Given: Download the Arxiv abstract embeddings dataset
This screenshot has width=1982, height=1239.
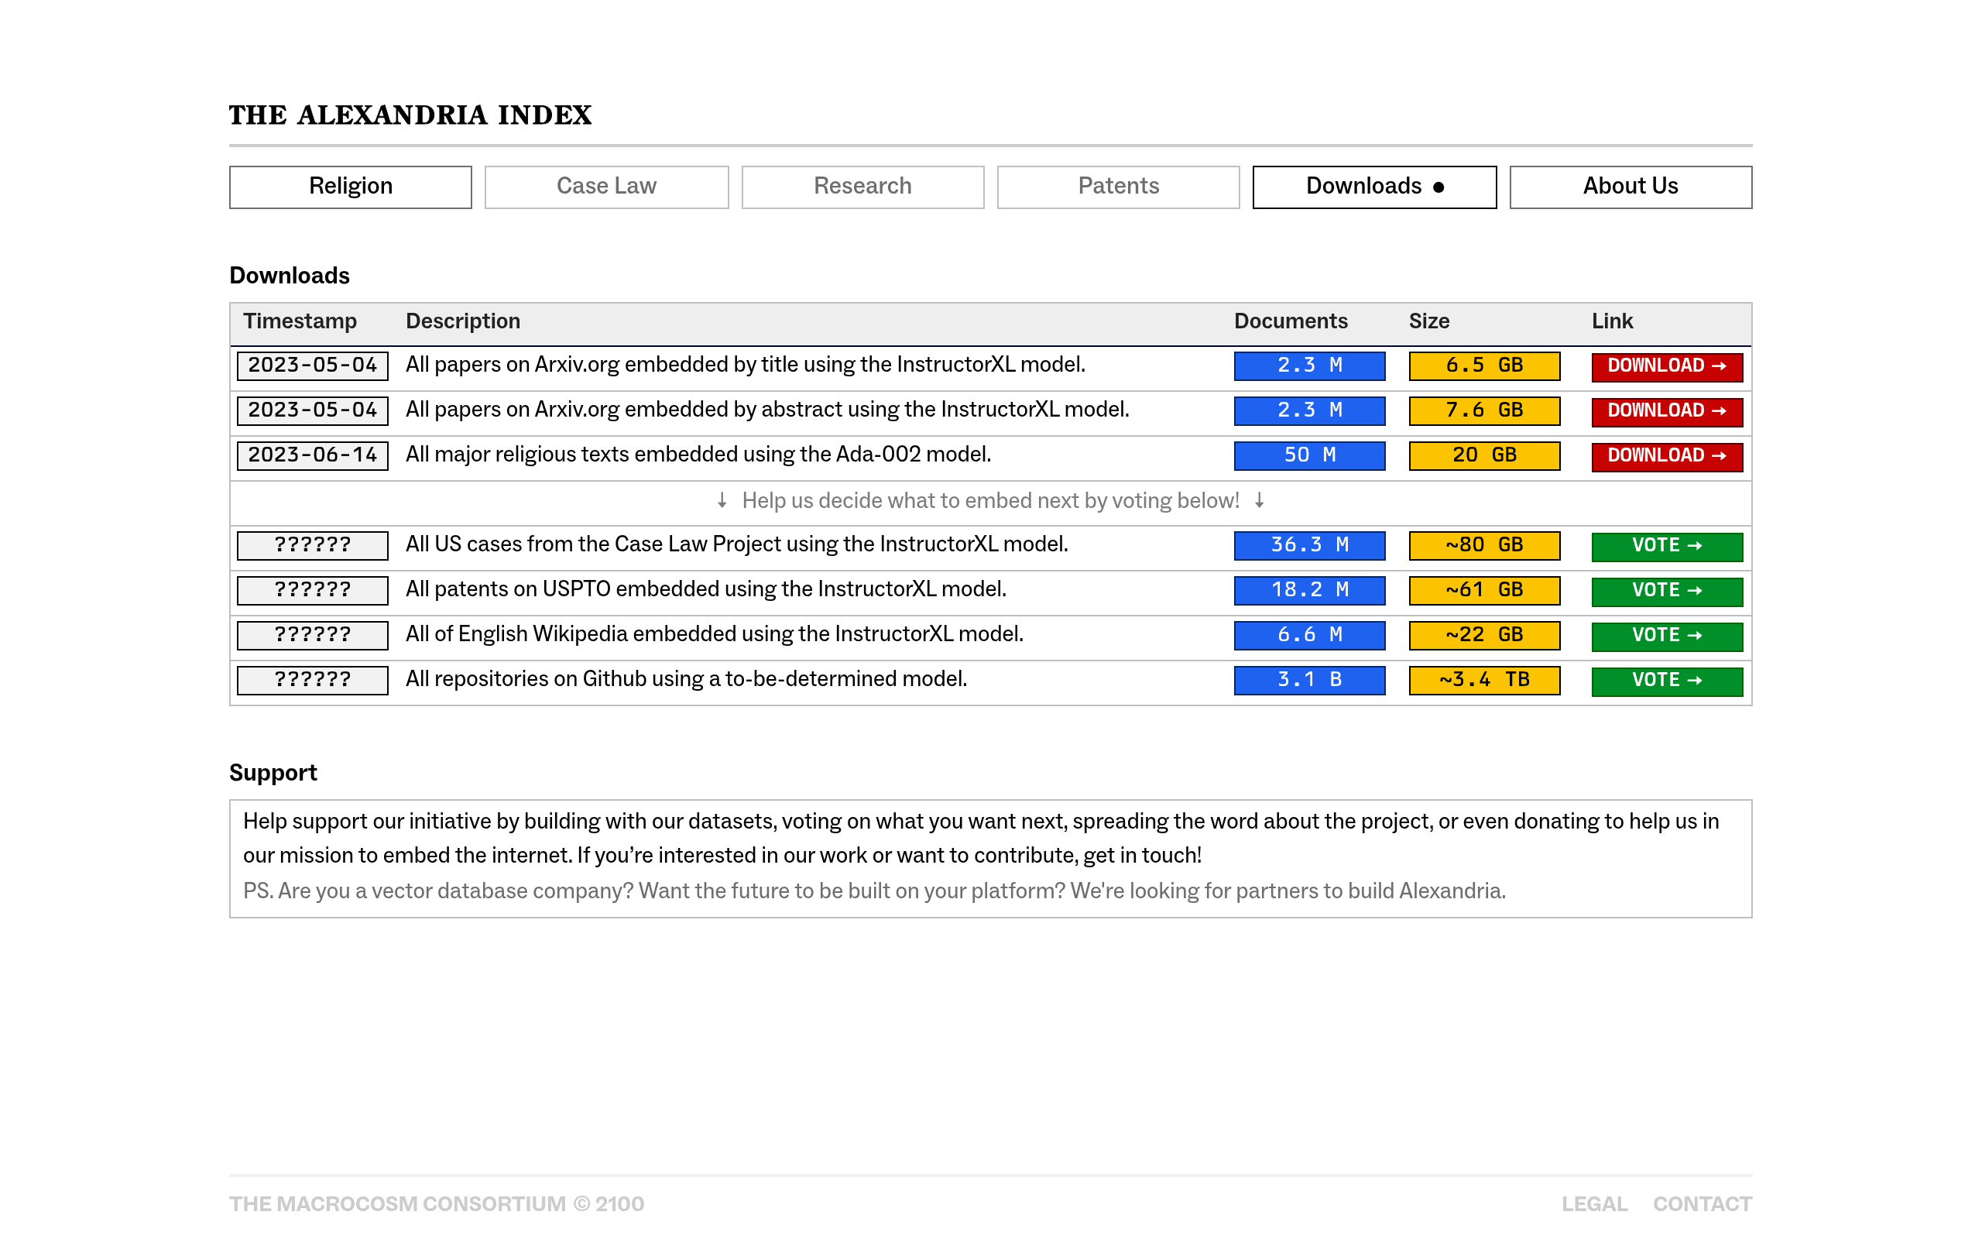Looking at the screenshot, I should pos(1667,411).
